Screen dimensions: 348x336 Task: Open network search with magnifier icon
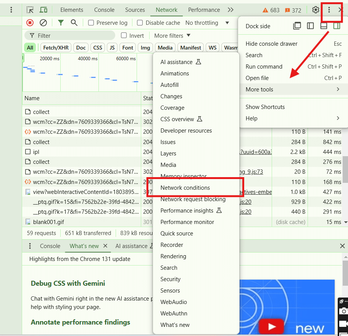(x=74, y=23)
